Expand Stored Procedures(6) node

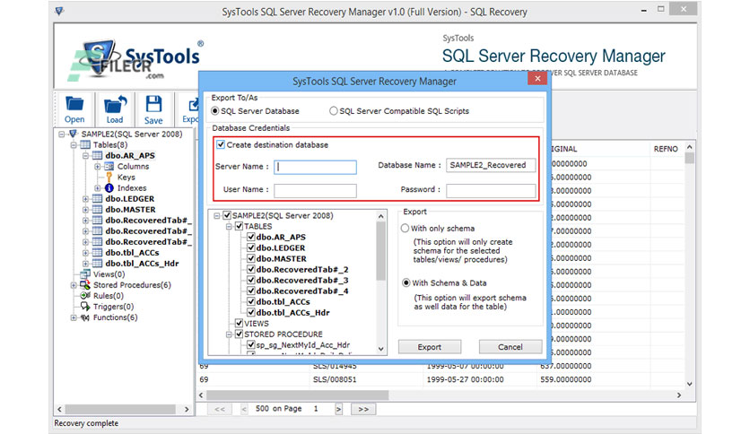[x=74, y=285]
